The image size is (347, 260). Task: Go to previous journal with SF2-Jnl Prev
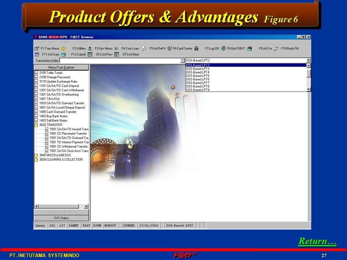[x=104, y=55]
